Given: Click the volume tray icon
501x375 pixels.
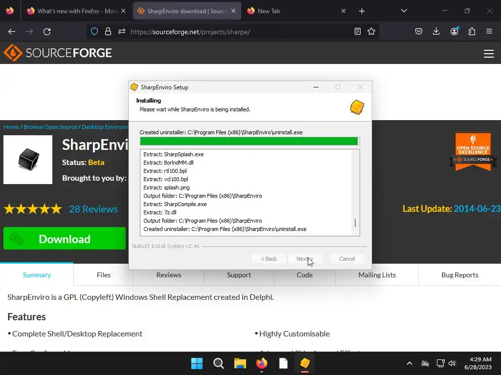Looking at the screenshot, I should point(452,363).
